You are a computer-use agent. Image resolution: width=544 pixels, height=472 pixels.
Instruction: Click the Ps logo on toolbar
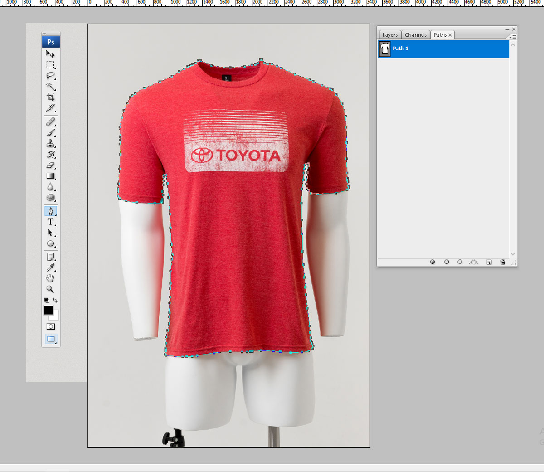click(x=51, y=42)
